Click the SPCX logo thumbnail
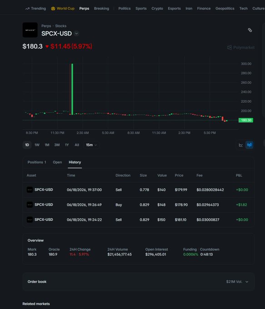265x309 pixels. (30, 30)
